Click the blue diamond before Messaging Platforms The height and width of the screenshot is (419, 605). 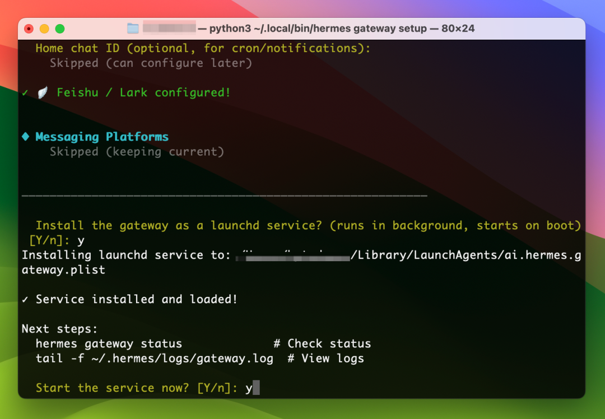tap(25, 137)
